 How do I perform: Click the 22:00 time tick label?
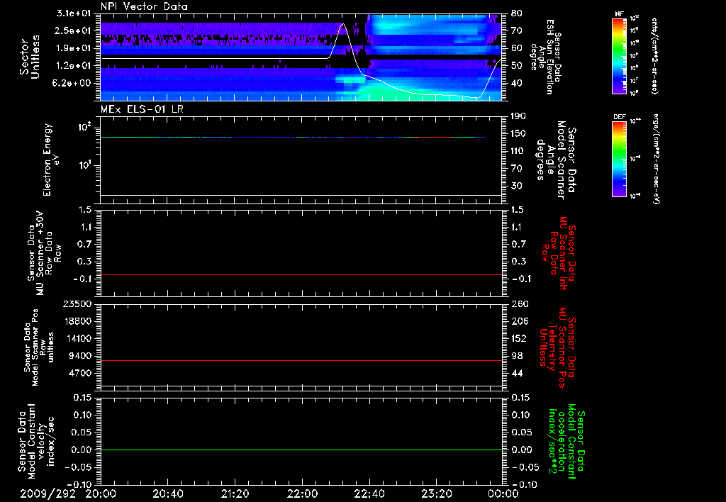[x=302, y=493]
